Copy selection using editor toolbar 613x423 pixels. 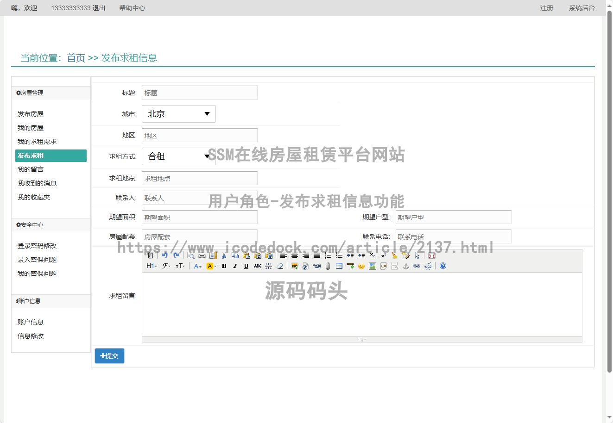tap(235, 255)
